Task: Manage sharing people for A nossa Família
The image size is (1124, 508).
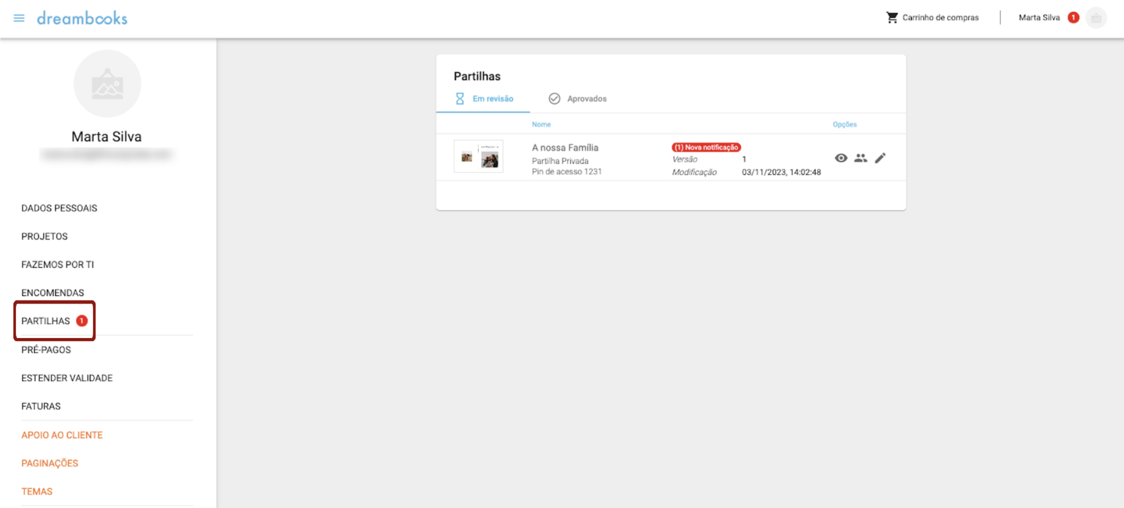Action: coord(860,158)
